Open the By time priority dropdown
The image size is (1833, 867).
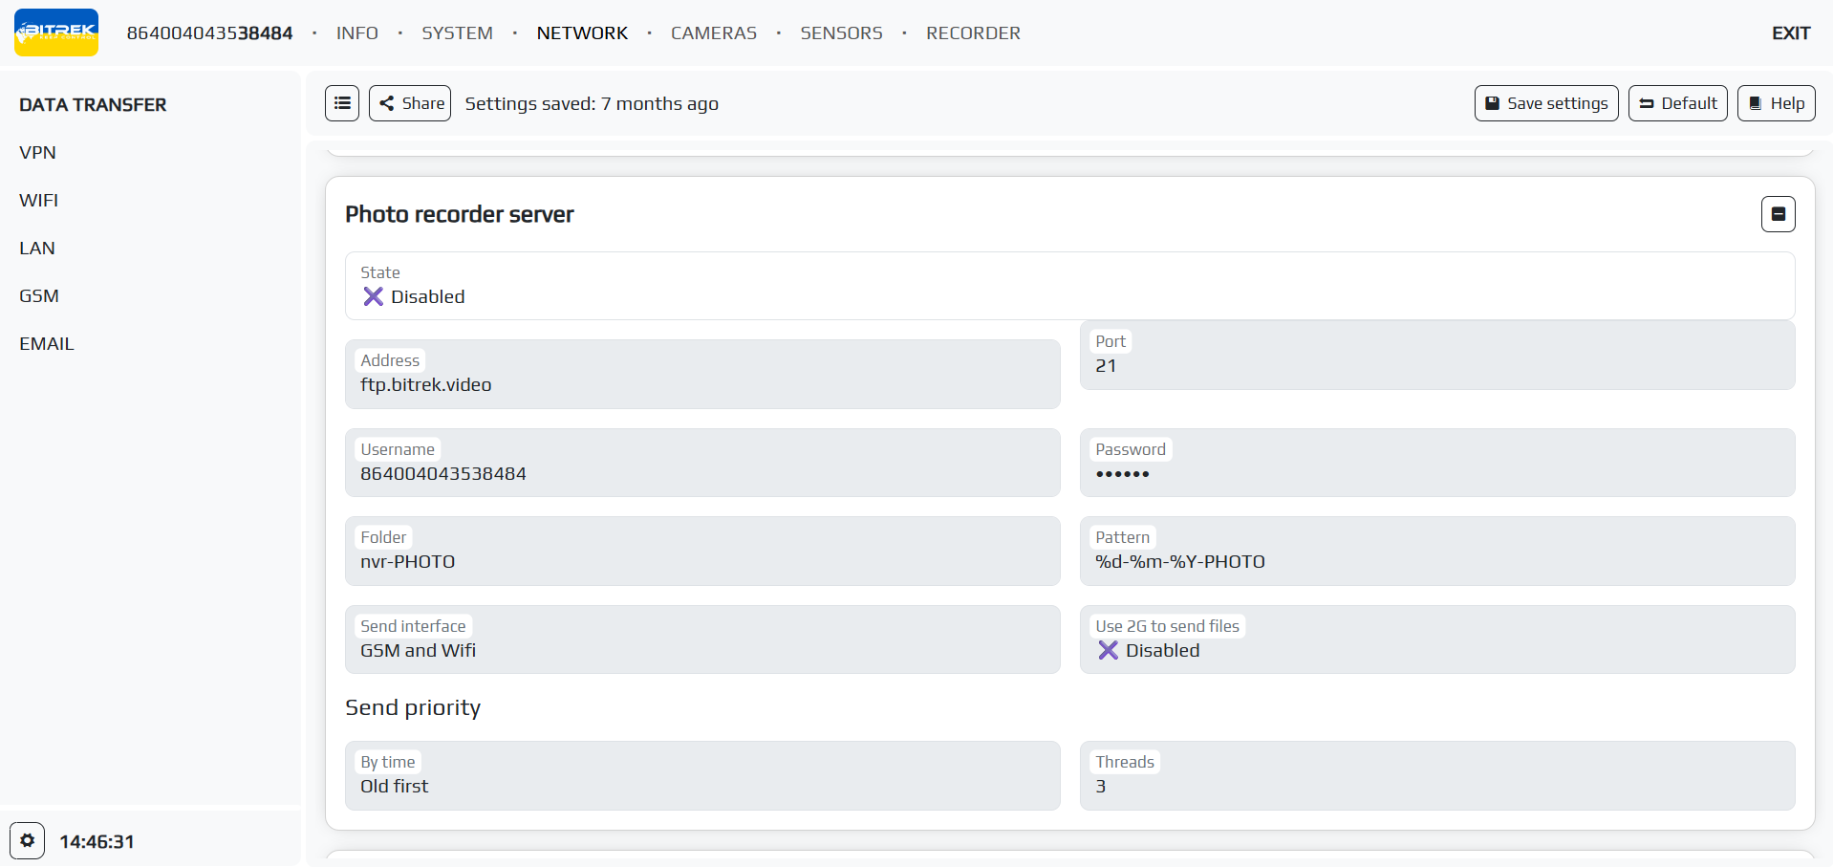click(702, 786)
